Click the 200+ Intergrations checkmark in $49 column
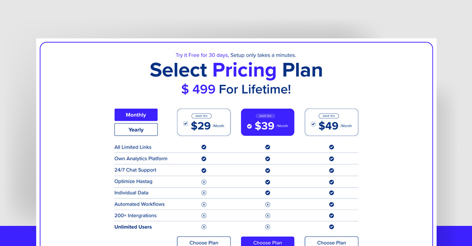472x246 pixels. click(331, 215)
